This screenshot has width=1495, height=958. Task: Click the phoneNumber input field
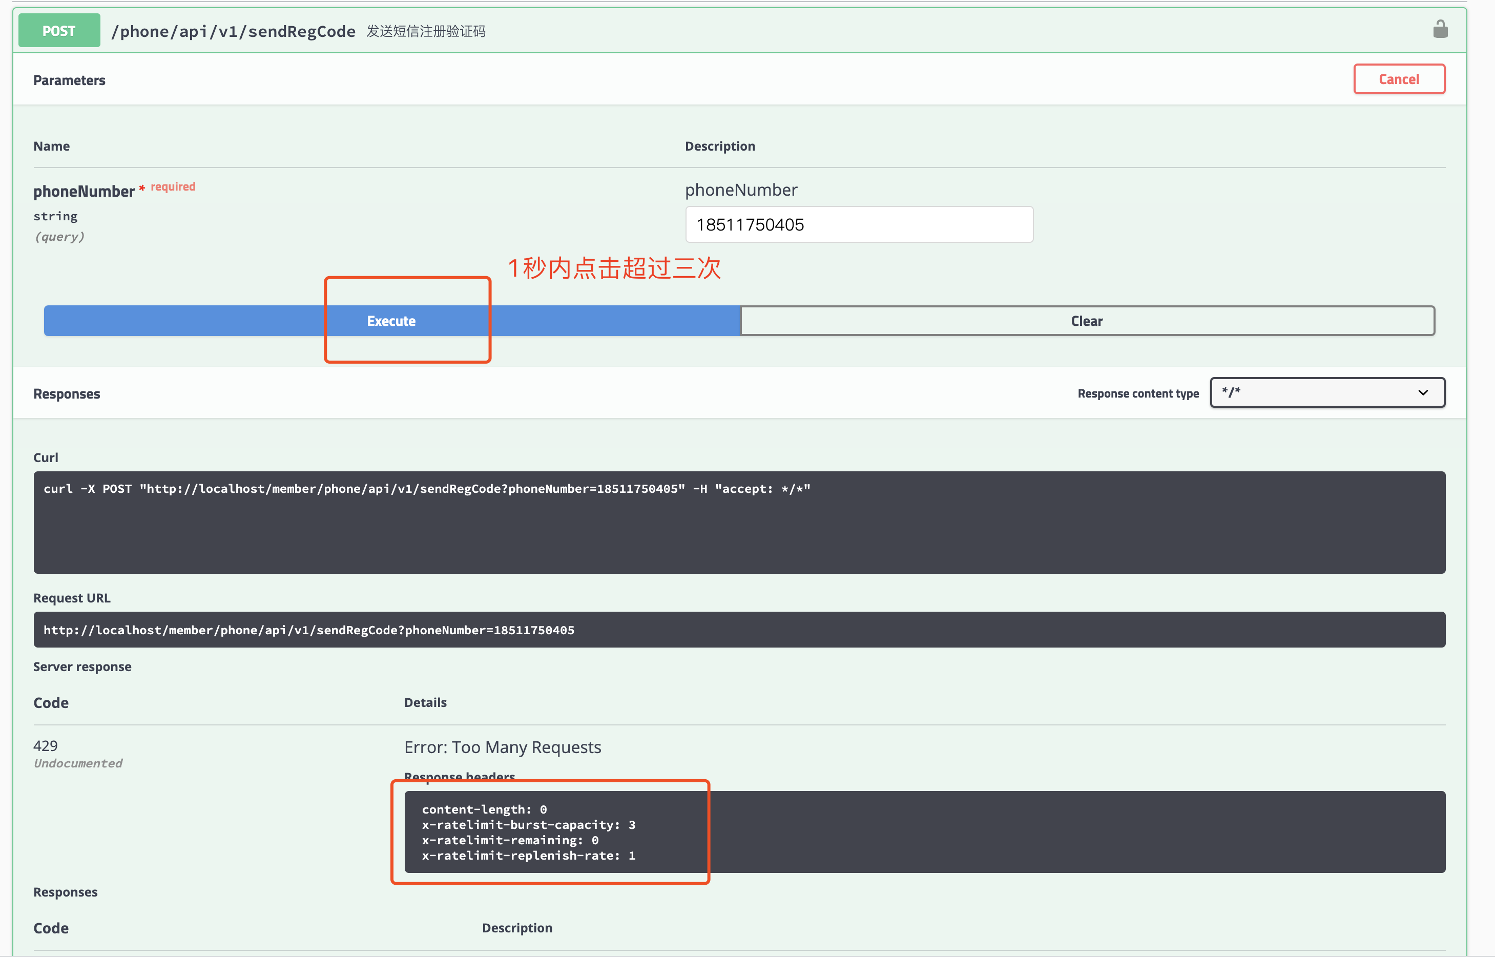click(x=859, y=224)
